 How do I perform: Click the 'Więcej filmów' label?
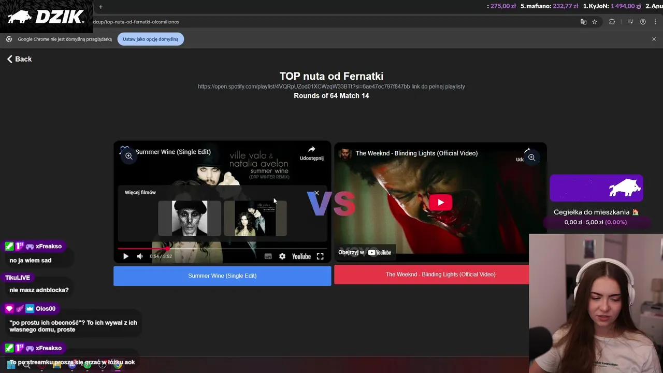(x=140, y=192)
